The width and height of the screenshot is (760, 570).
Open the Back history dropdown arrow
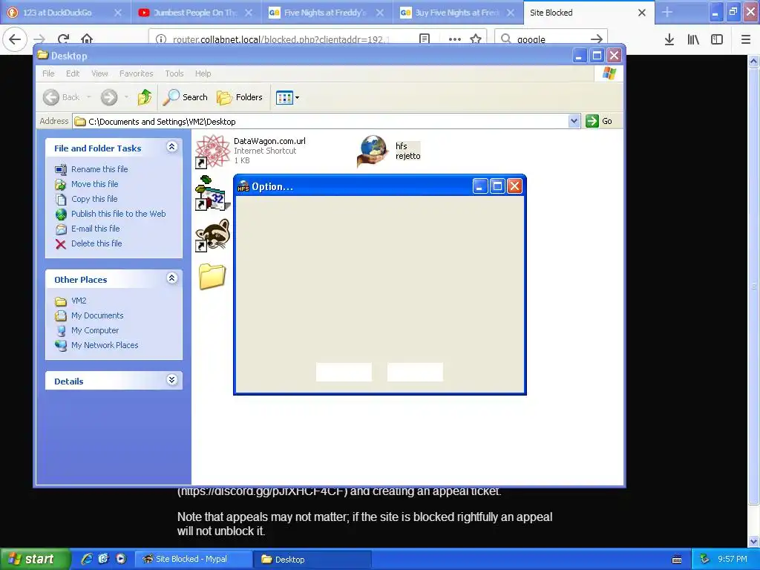(89, 97)
